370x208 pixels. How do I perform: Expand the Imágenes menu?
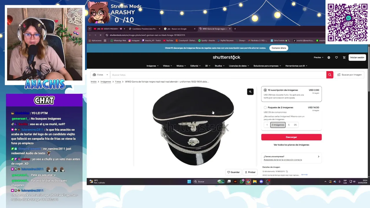pos(152,66)
